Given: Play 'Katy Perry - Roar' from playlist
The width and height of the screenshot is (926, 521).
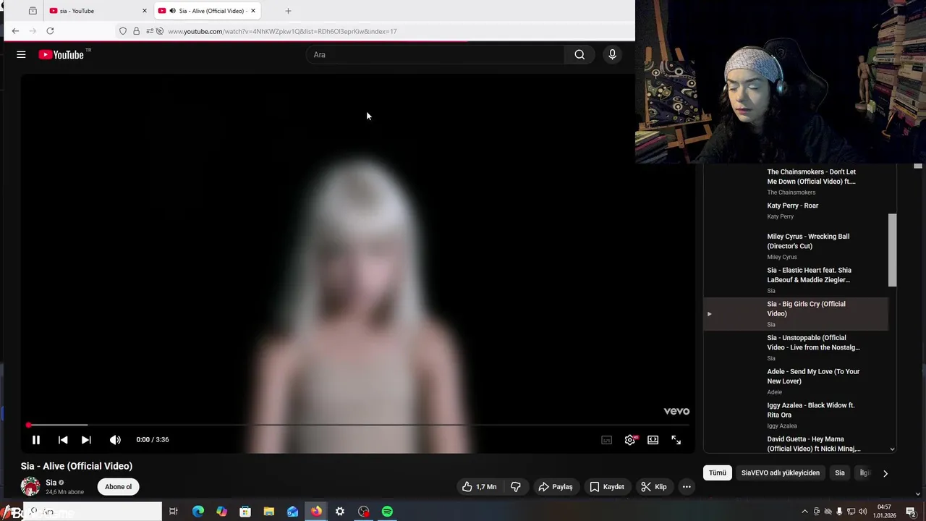Looking at the screenshot, I should coord(796,211).
